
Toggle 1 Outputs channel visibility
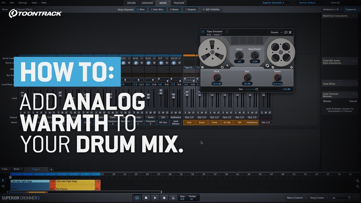coord(190,10)
